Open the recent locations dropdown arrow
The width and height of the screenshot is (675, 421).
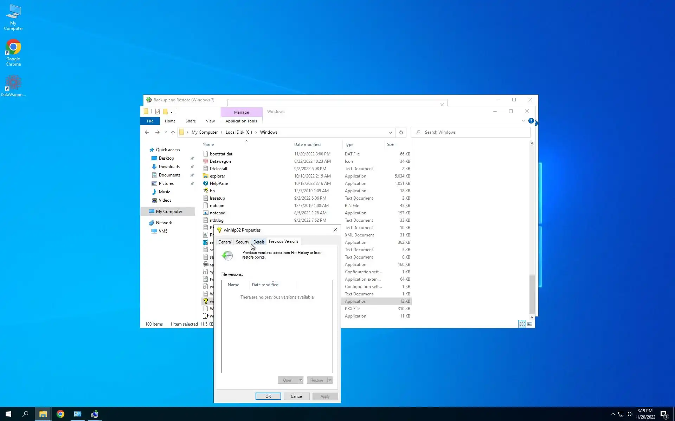point(166,132)
